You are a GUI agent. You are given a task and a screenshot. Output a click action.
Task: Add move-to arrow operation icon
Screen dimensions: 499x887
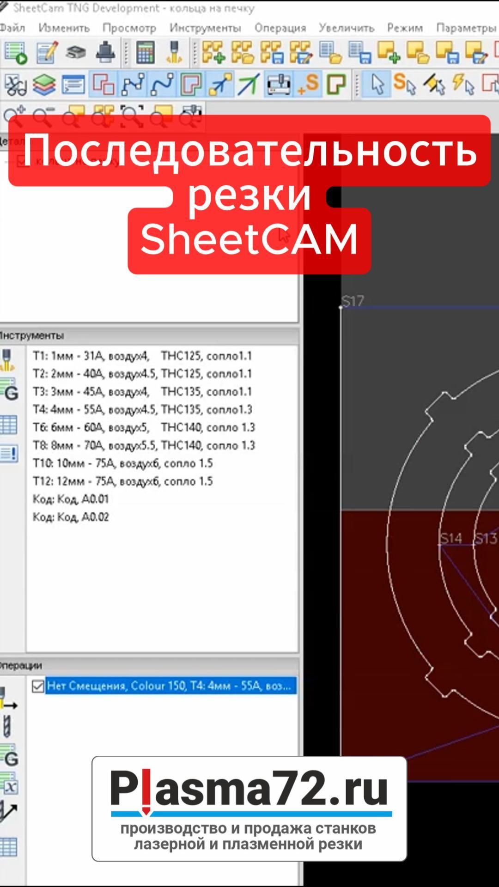tap(8, 812)
